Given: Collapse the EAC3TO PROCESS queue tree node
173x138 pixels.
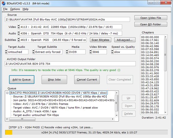Looking at the screenshot, I should pos(7,93).
